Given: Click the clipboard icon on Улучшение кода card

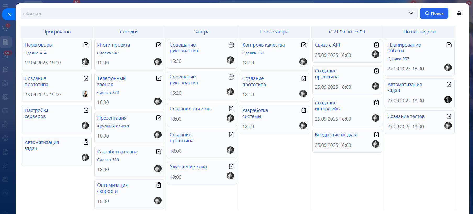Looking at the screenshot, I should coord(231,167).
